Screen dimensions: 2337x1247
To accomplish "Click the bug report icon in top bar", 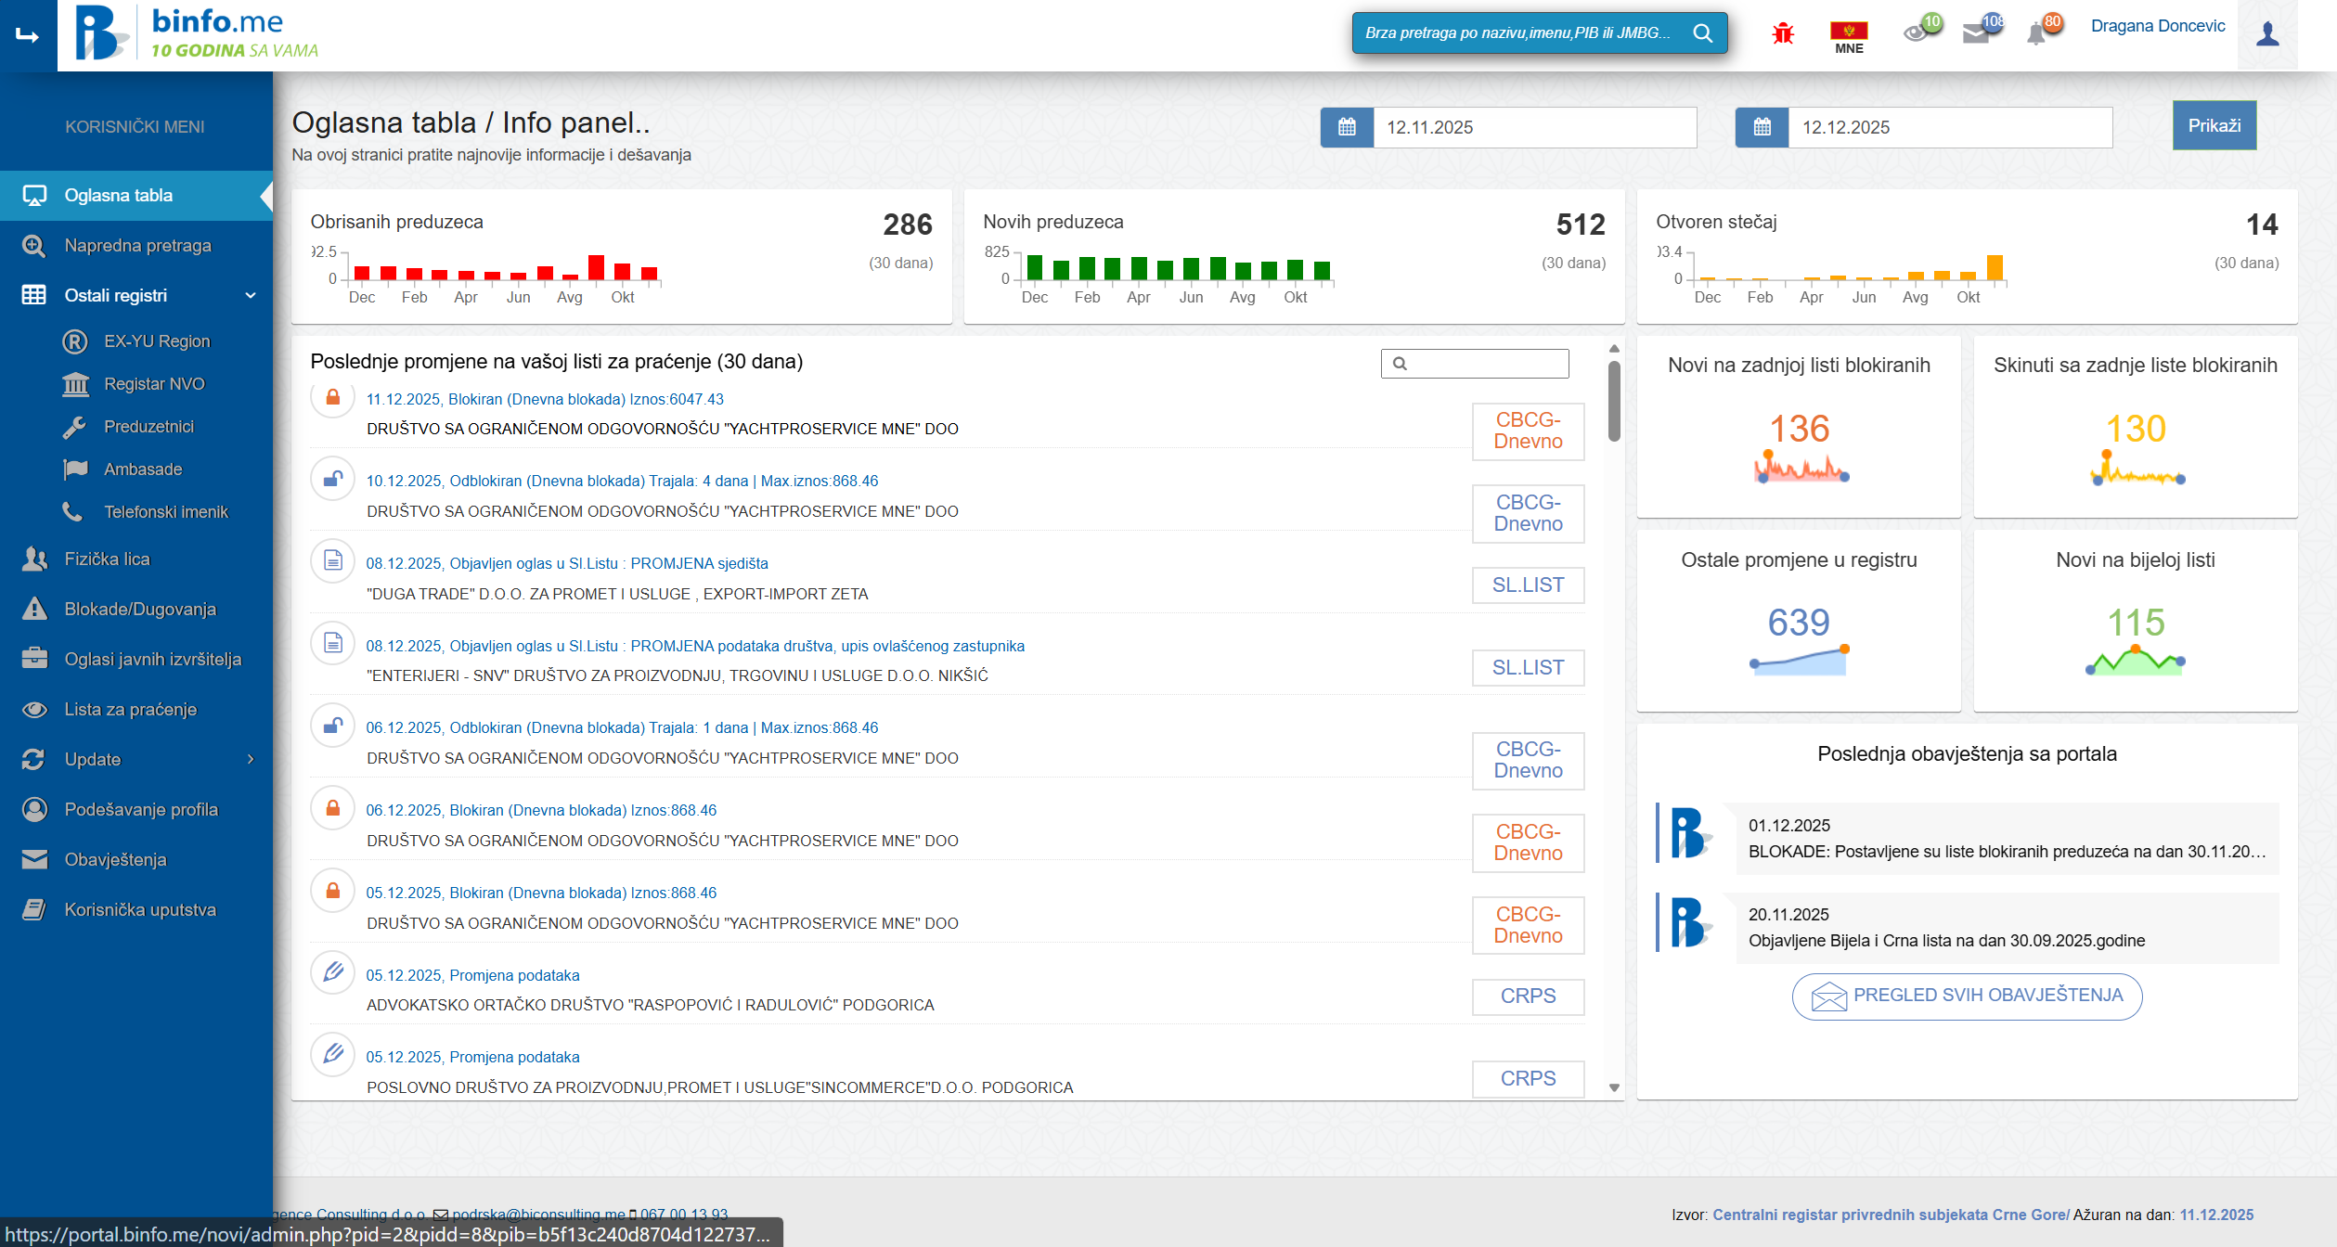I will 1782,32.
